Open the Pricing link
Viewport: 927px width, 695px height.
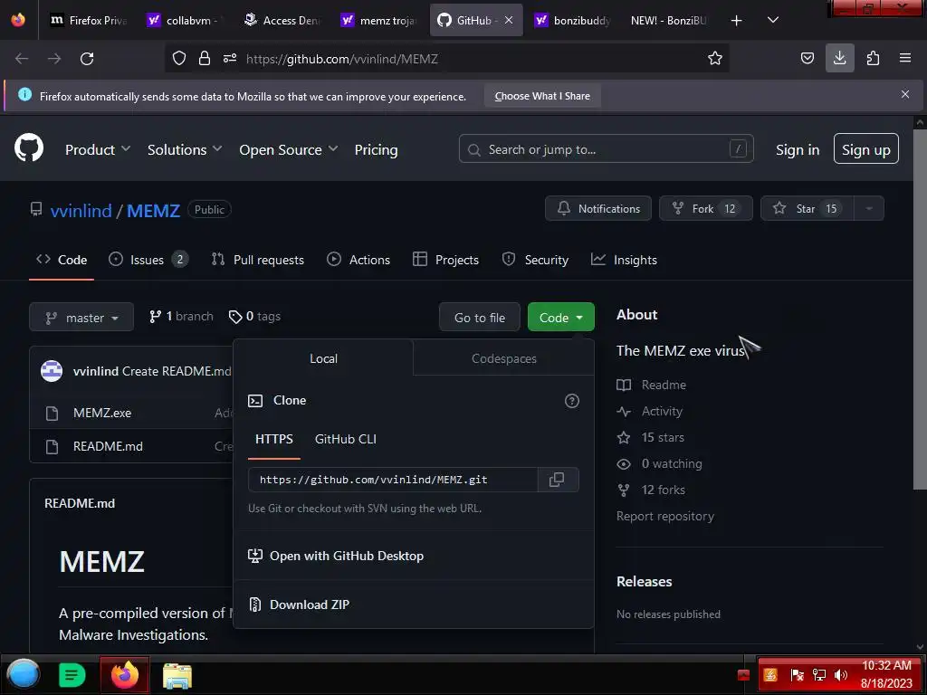coord(376,149)
